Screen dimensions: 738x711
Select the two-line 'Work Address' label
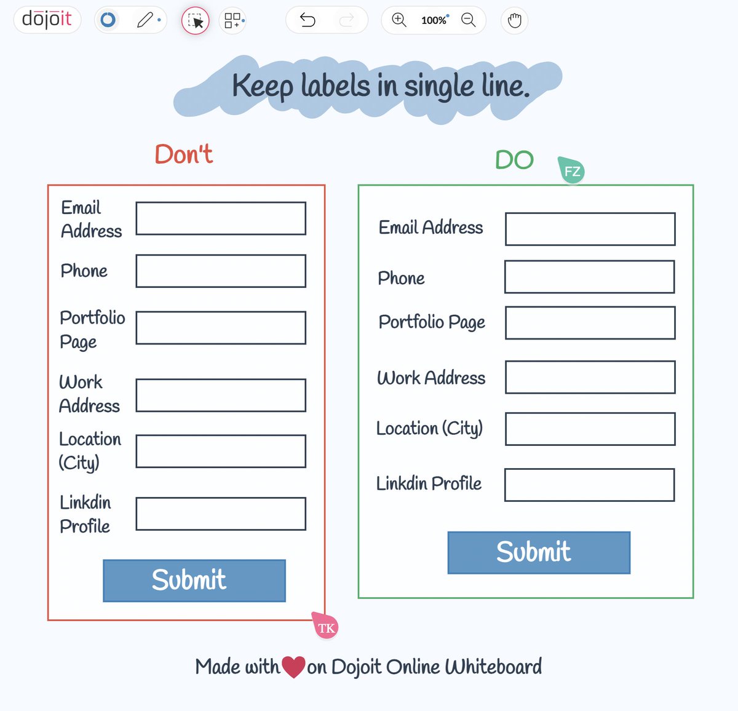tap(89, 394)
